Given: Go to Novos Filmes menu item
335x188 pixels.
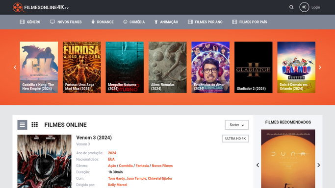Looking at the screenshot, I should 70,22.
